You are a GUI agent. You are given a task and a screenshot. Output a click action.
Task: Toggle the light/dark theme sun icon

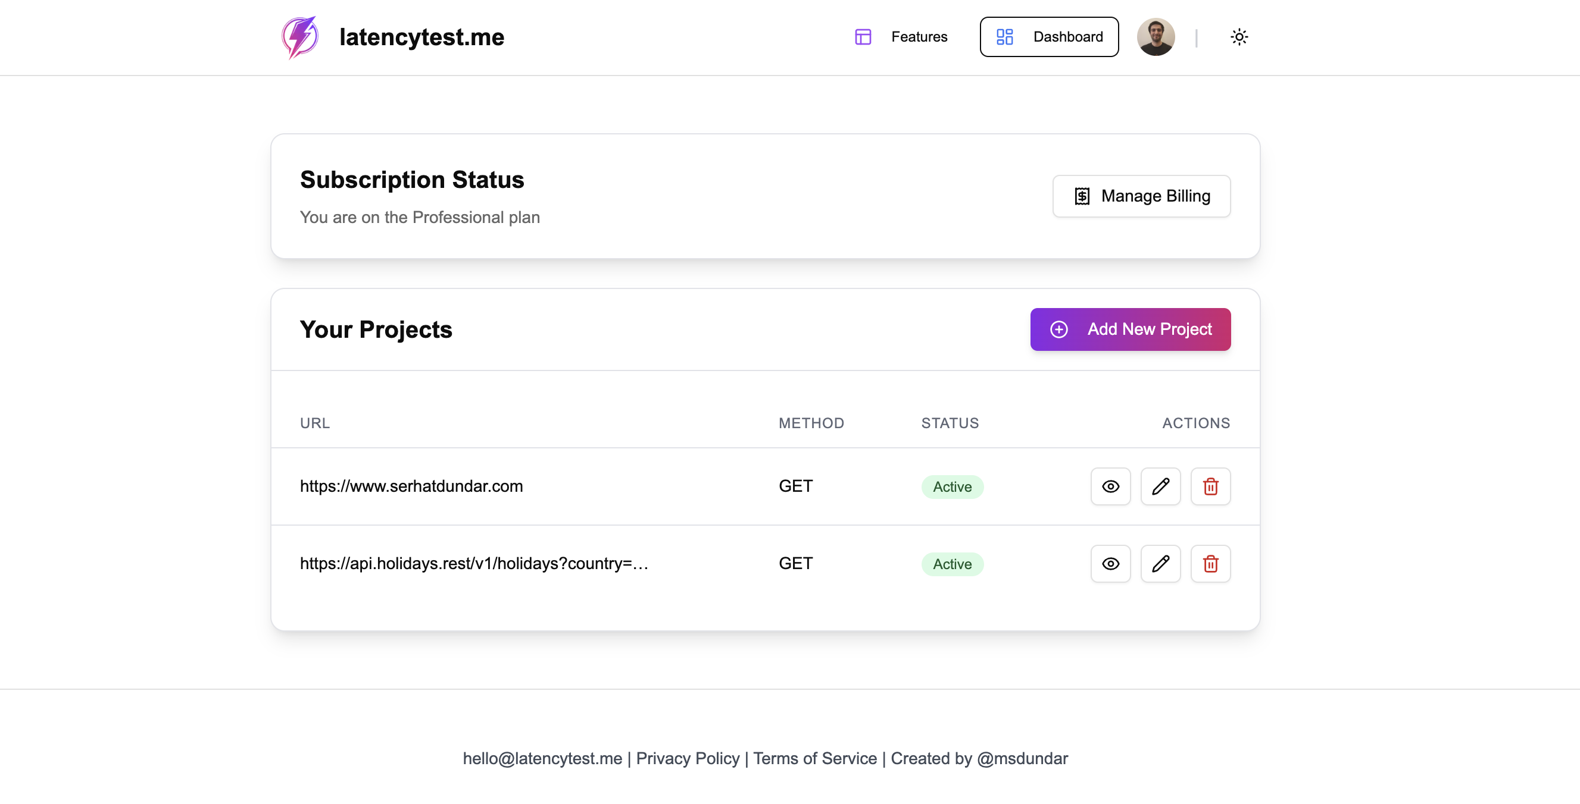click(x=1238, y=37)
